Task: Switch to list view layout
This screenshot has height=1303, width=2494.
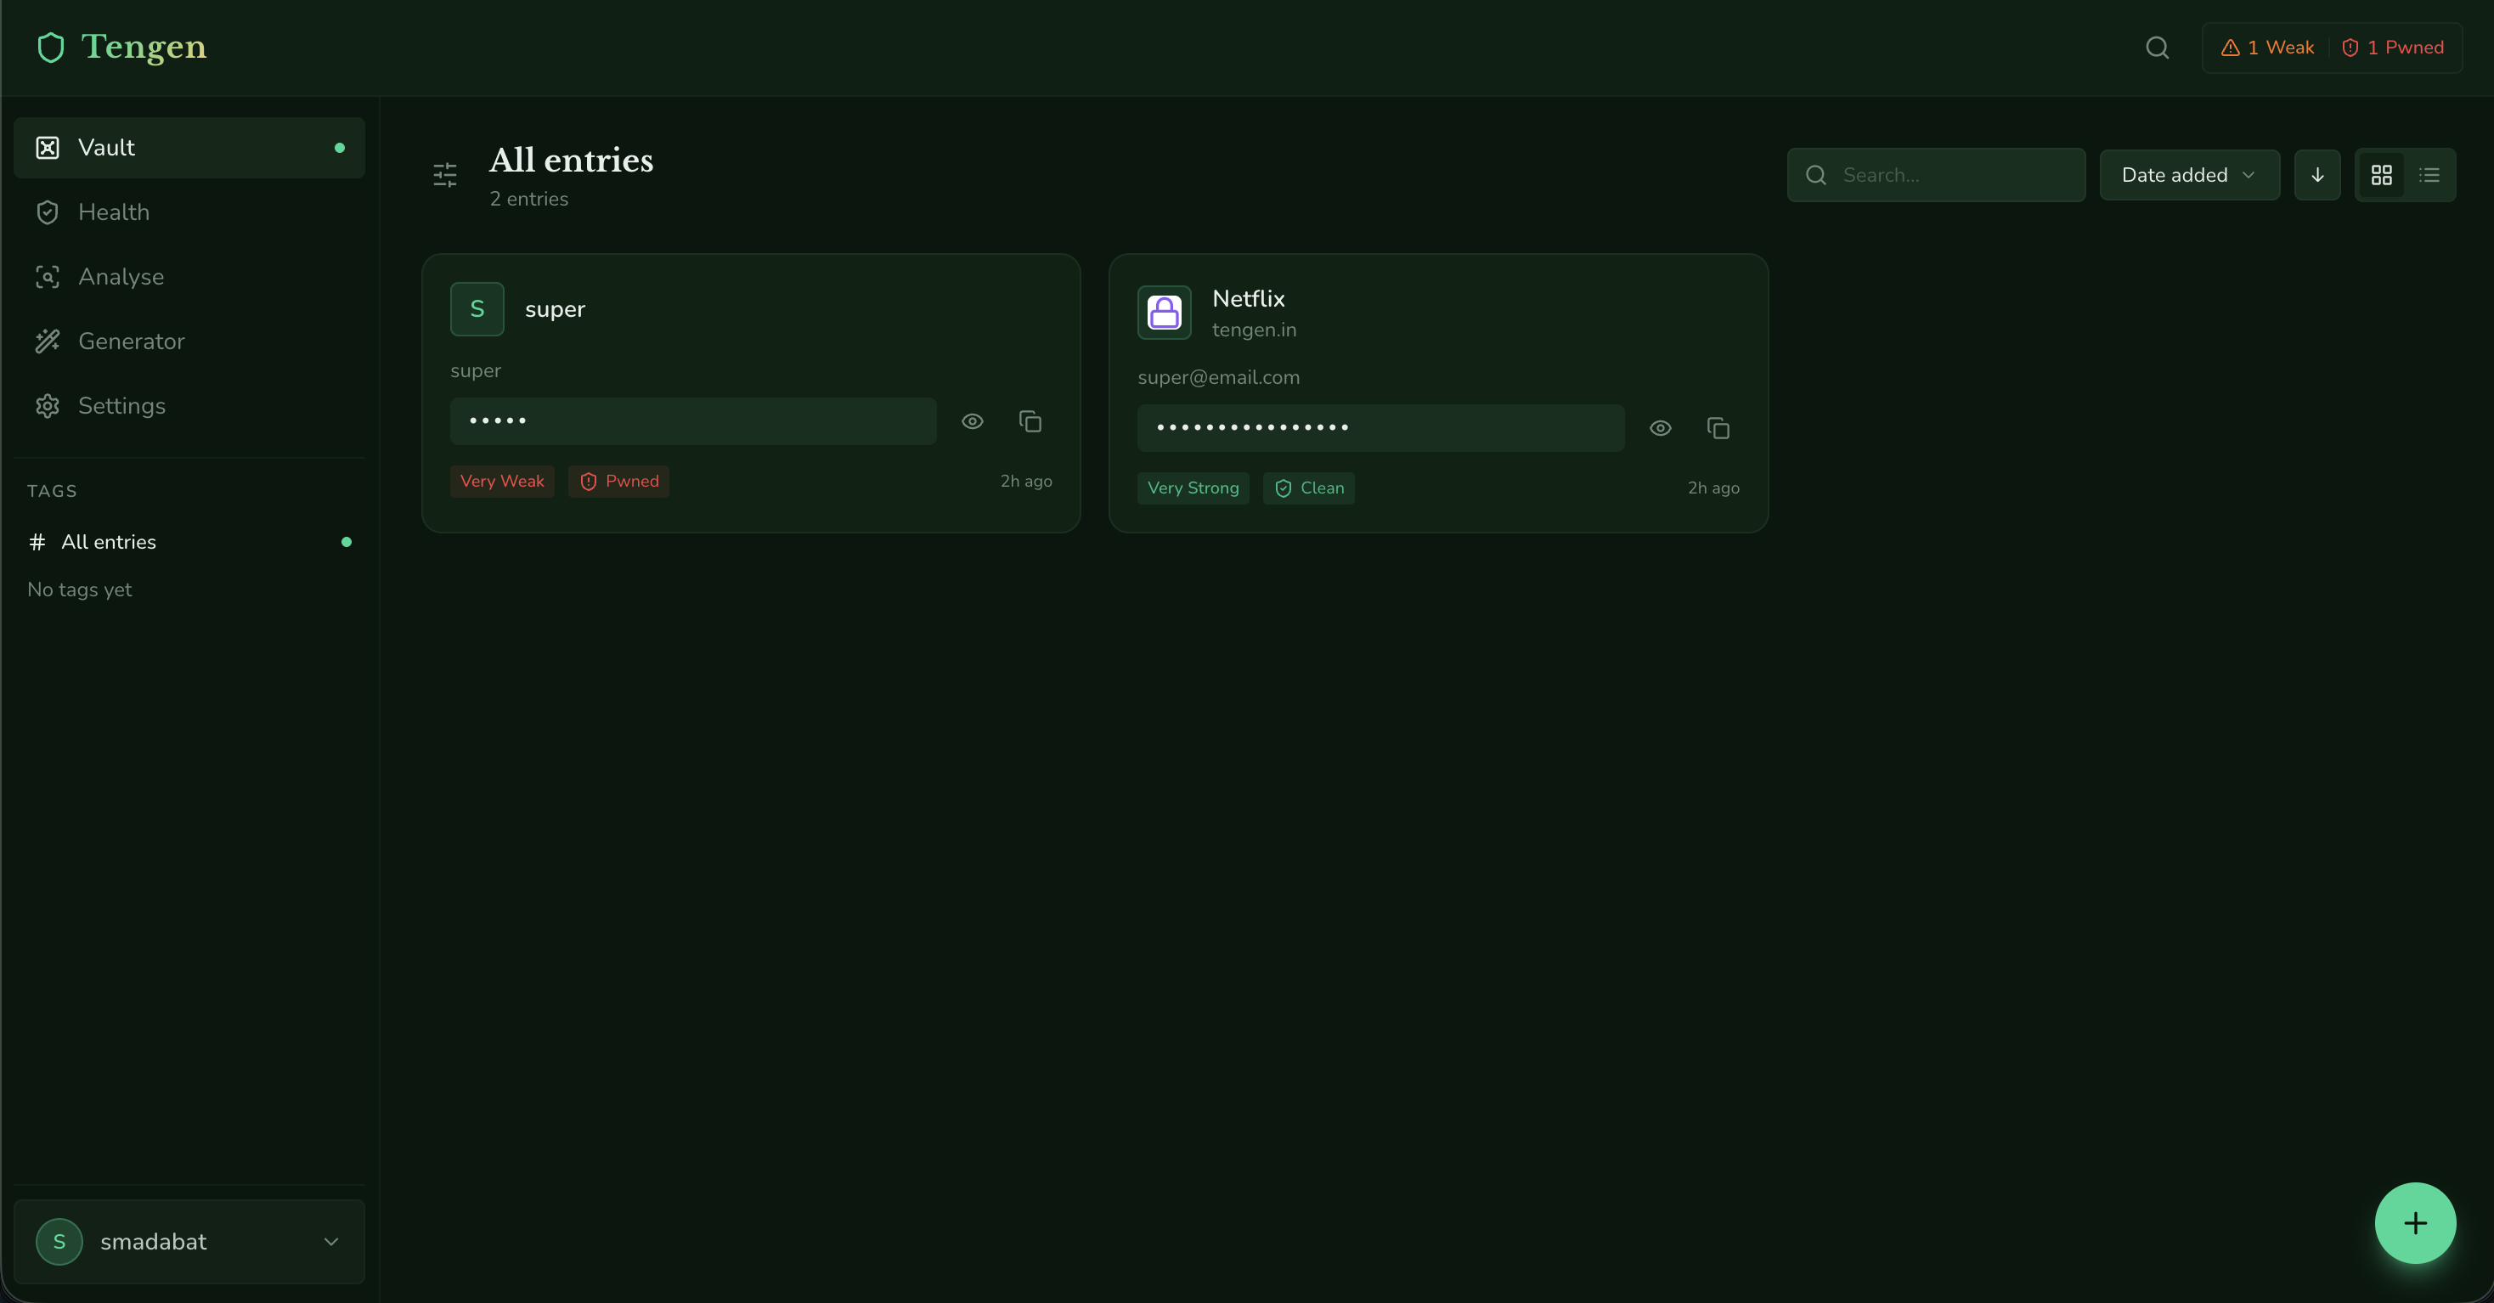Action: [2429, 175]
